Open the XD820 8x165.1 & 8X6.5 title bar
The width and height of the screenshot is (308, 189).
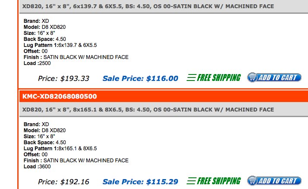(164, 109)
